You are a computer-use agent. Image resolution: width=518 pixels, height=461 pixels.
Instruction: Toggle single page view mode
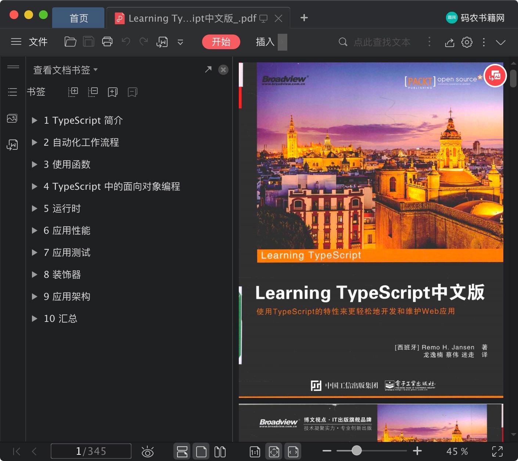click(x=201, y=451)
